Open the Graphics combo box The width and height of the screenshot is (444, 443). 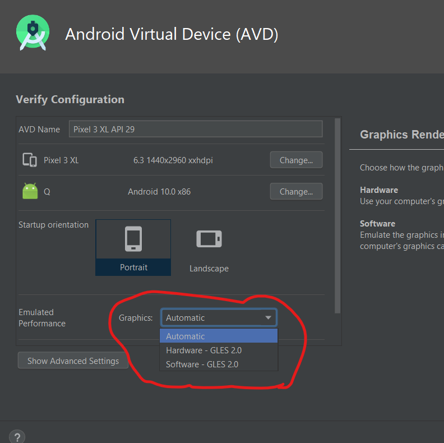pos(219,317)
